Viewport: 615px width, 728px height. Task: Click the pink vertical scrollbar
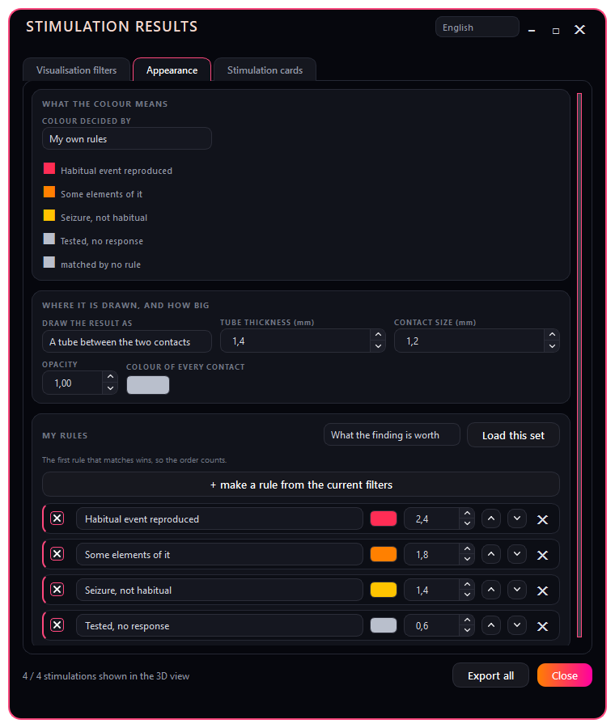tap(579, 365)
